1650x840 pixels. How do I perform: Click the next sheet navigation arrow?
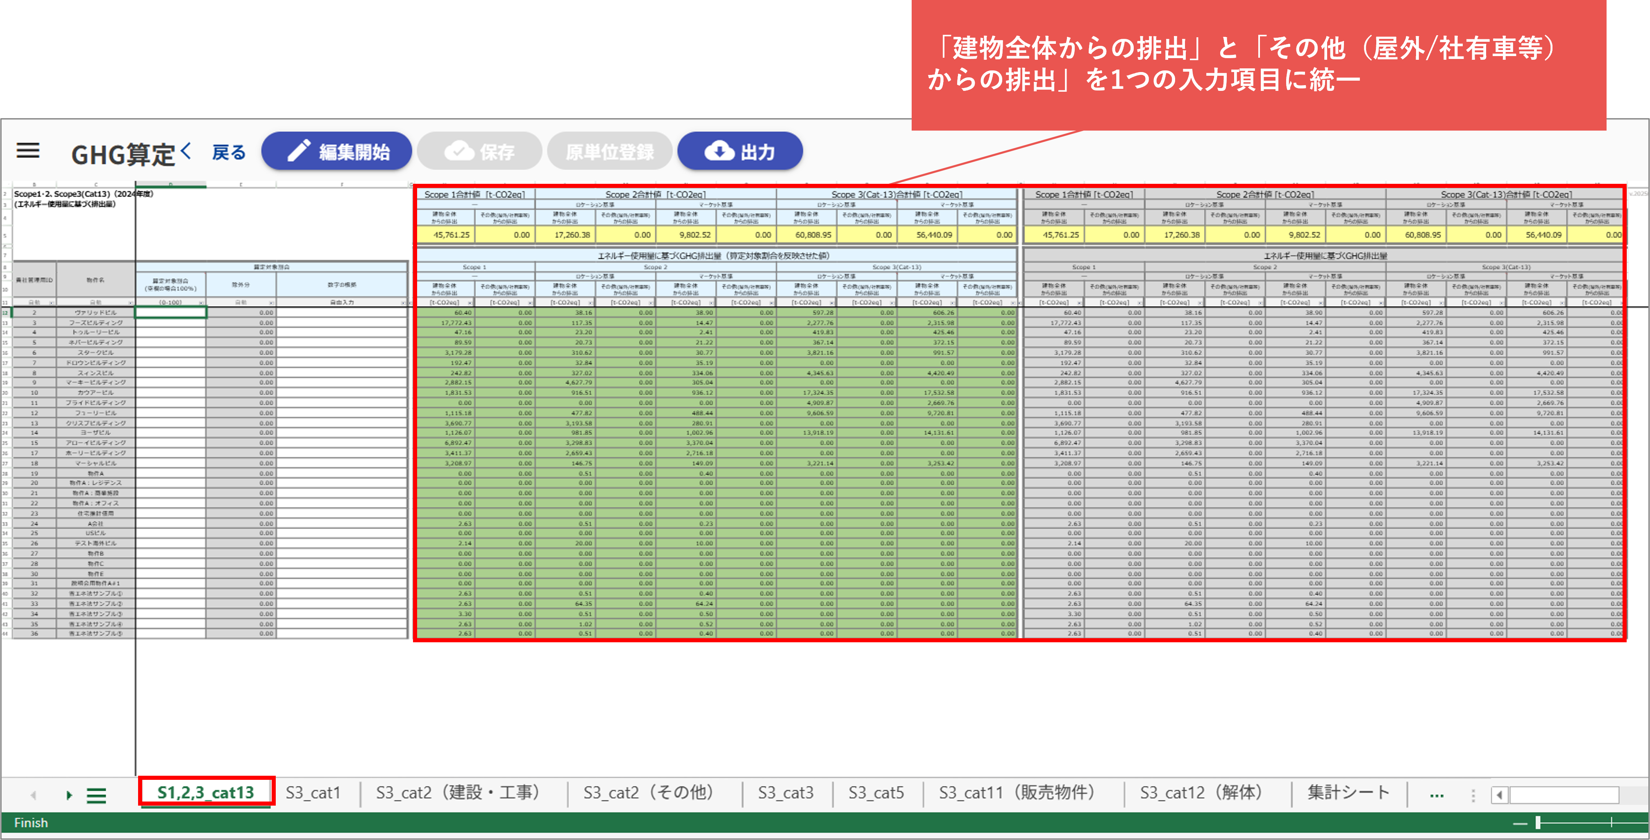[69, 795]
